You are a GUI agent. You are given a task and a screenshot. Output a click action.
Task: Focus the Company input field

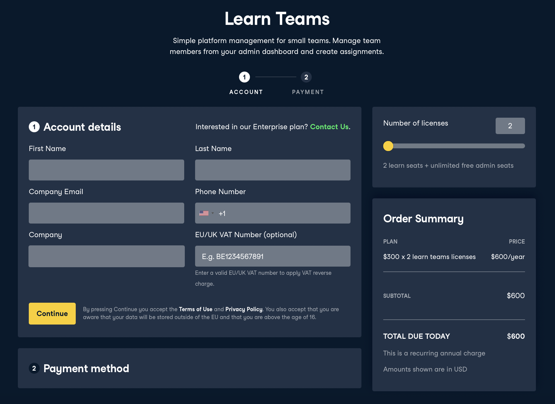point(106,256)
